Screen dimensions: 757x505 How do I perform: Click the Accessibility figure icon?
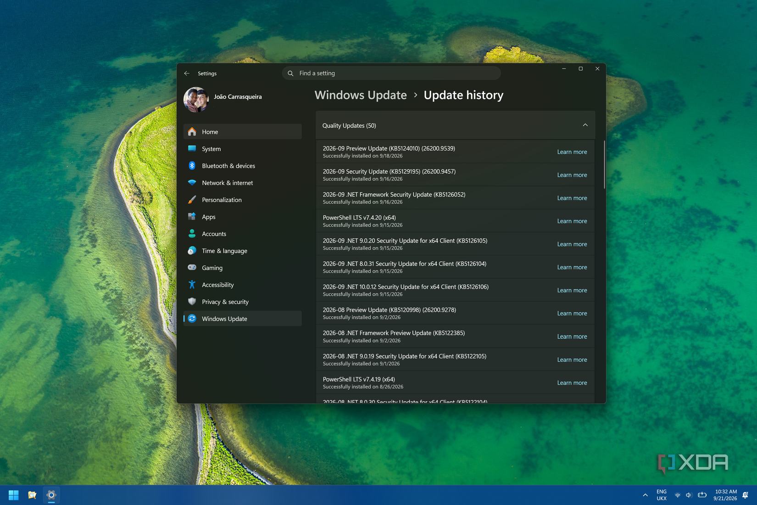point(192,285)
